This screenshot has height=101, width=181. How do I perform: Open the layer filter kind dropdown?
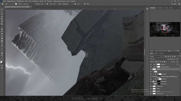[156, 56]
